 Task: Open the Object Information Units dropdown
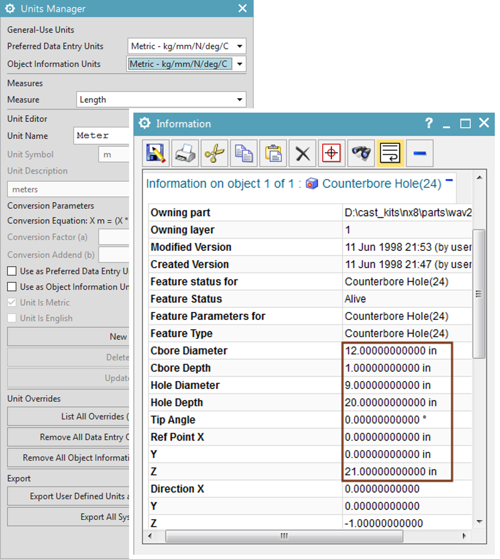tap(187, 64)
